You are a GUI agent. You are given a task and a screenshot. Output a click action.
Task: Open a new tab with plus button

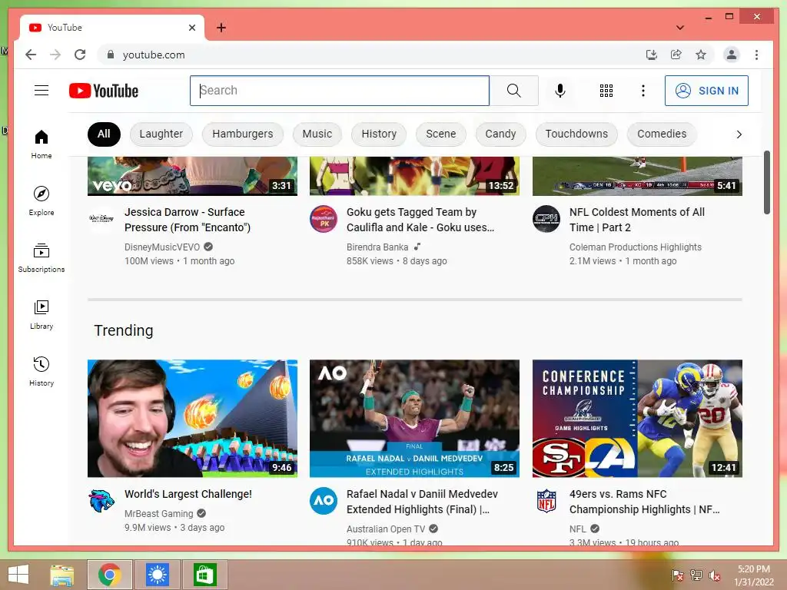click(x=221, y=28)
